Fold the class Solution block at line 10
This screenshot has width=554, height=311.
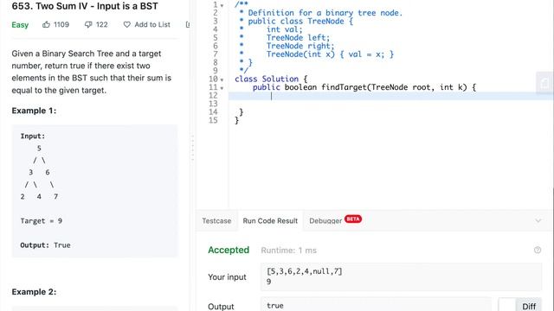(222, 79)
